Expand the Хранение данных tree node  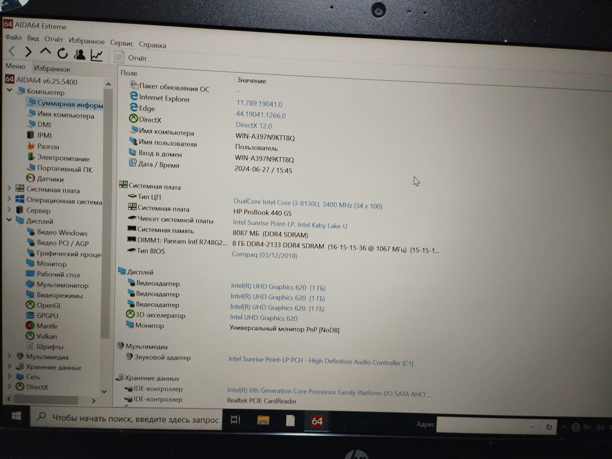tap(9, 366)
